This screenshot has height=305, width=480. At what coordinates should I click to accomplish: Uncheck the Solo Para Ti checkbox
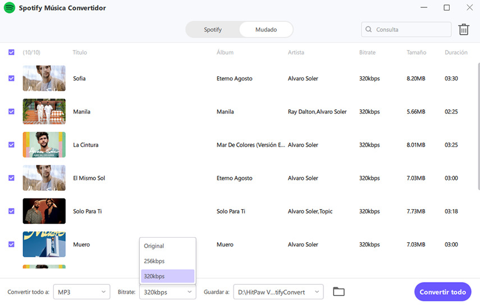pos(11,211)
